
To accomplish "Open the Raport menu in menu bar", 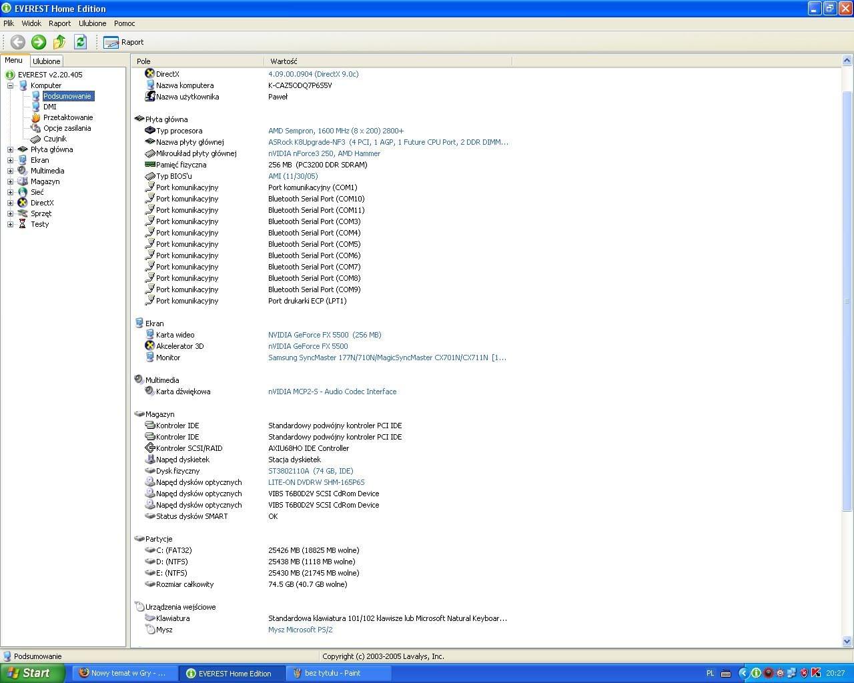I will click(59, 23).
